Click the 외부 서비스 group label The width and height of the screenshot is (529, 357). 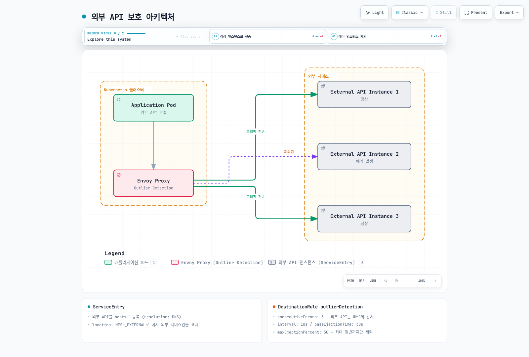pos(318,76)
